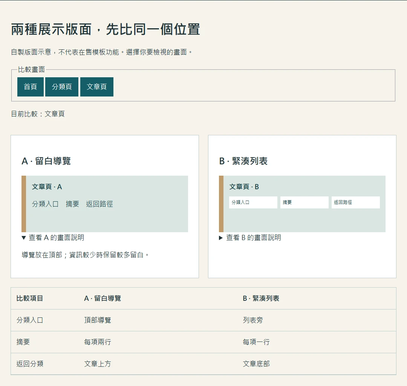The image size is (407, 386).
Task: Click the 自製版面示意 intro sentence
Action: point(102,52)
